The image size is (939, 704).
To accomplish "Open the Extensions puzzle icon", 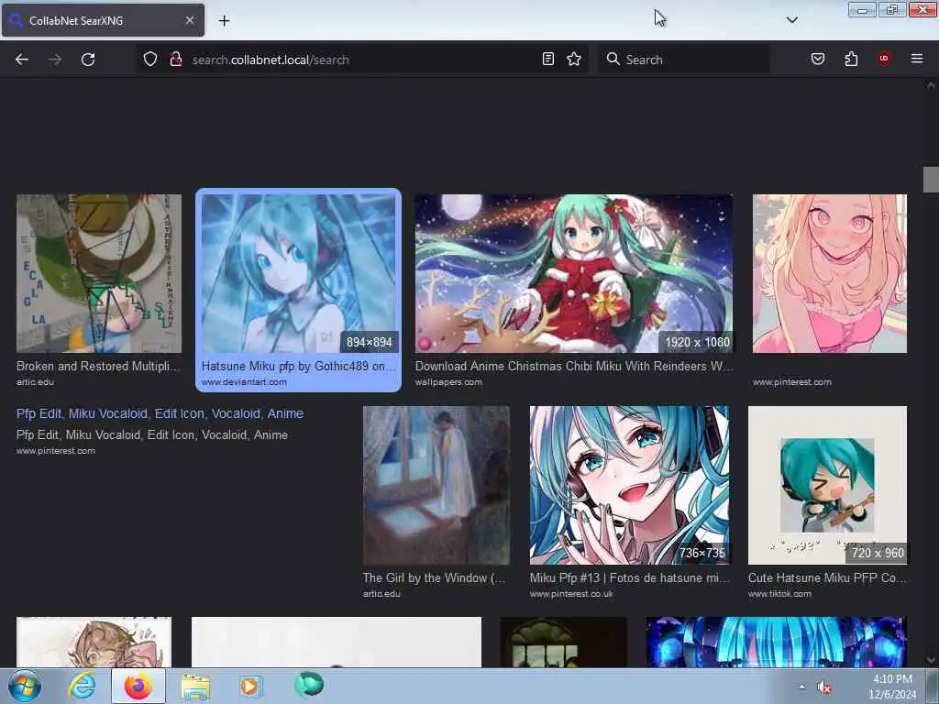I will tap(851, 59).
